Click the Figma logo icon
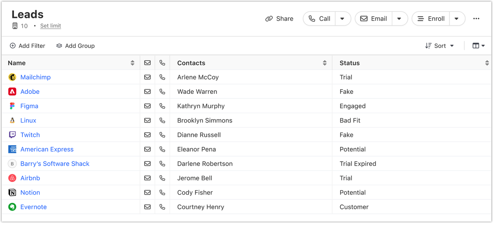Image resolution: width=493 pixels, height=225 pixels. pos(12,106)
